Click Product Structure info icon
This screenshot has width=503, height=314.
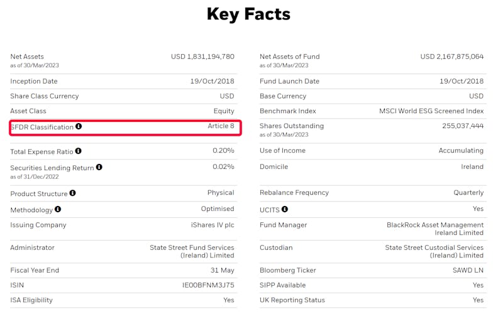(72, 193)
